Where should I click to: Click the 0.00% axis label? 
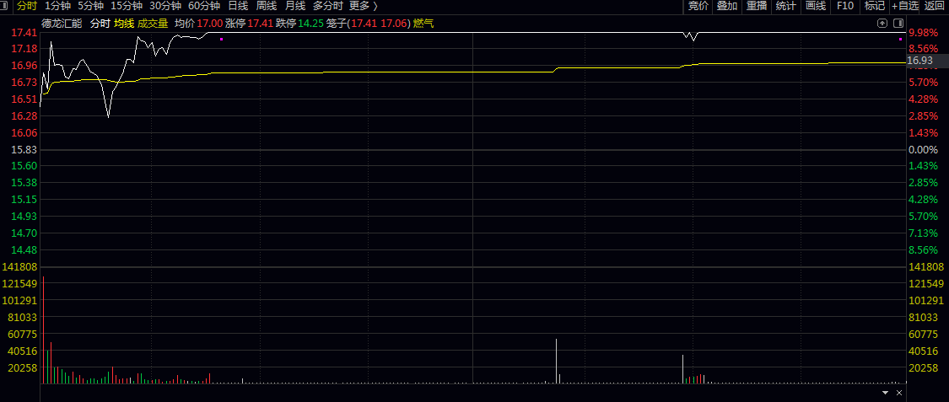click(922, 149)
